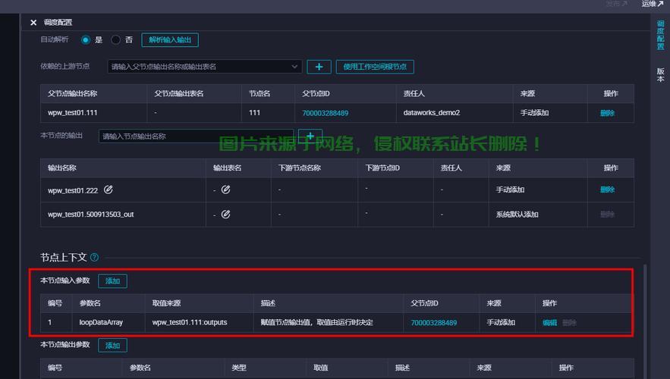Viewport: 670px width, 379px height.
Task: Add a parameter under 本节点输出参数
Action: [x=112, y=346]
